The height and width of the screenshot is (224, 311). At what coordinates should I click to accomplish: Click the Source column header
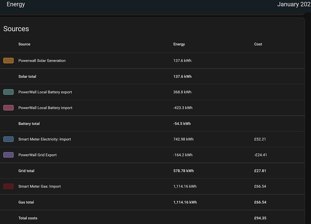(x=24, y=44)
